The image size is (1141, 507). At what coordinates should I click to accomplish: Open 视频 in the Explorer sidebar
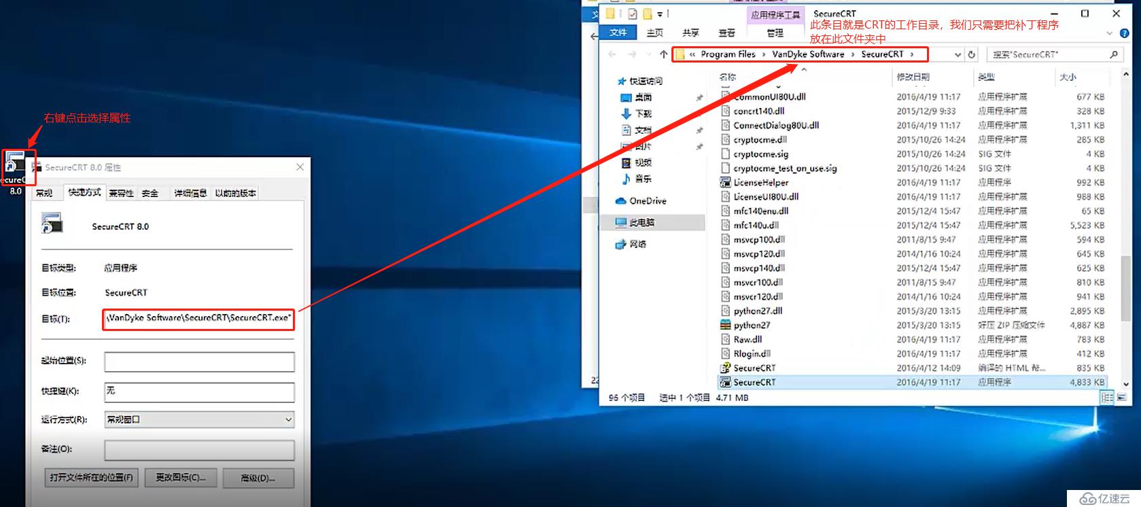pyautogui.click(x=637, y=162)
